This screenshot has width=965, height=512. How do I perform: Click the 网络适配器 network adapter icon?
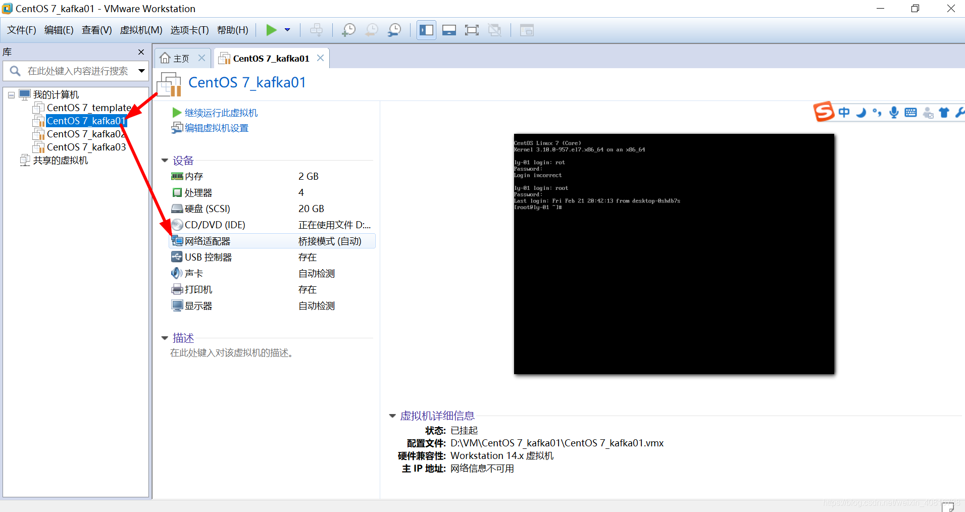177,241
